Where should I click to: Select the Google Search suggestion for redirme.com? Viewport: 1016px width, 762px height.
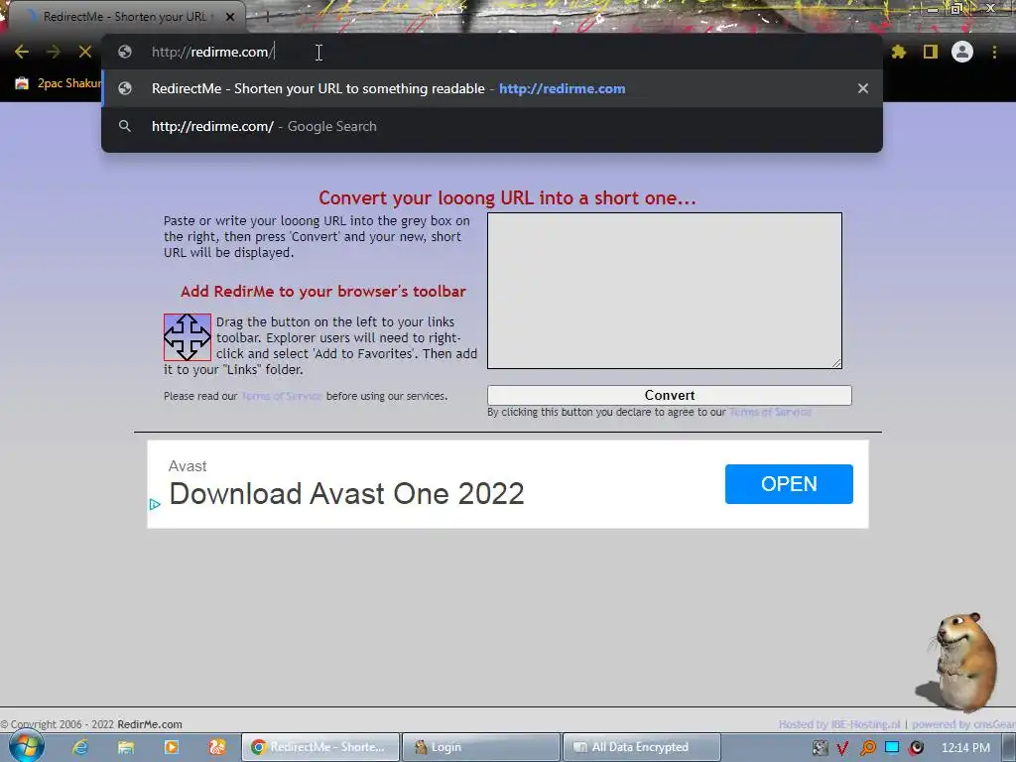492,126
